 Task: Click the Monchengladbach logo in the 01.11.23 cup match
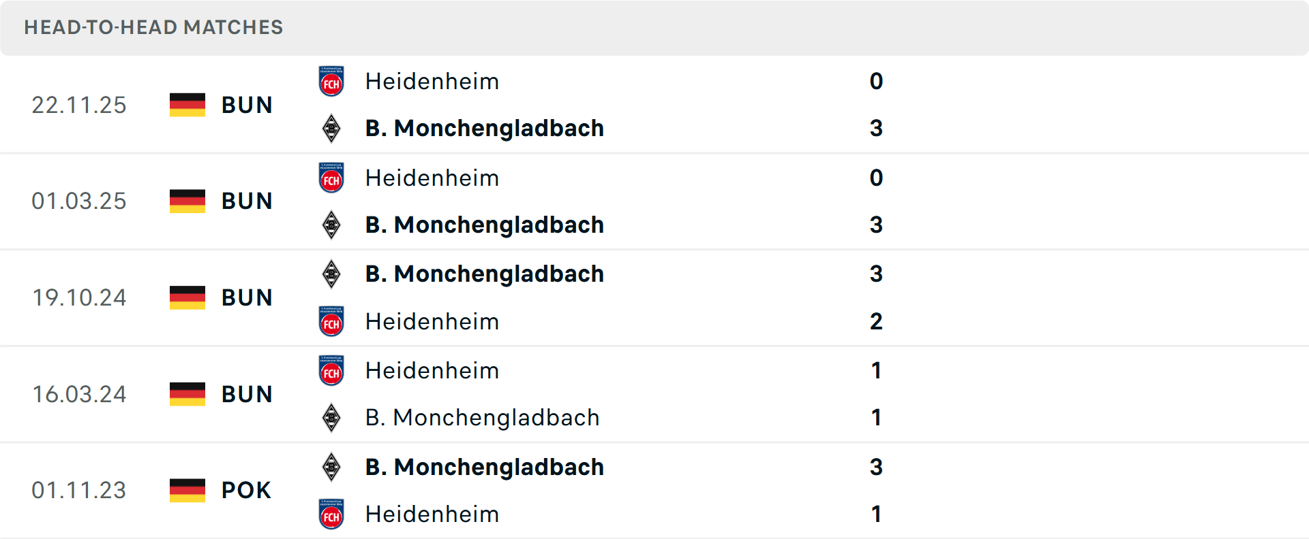(x=331, y=467)
